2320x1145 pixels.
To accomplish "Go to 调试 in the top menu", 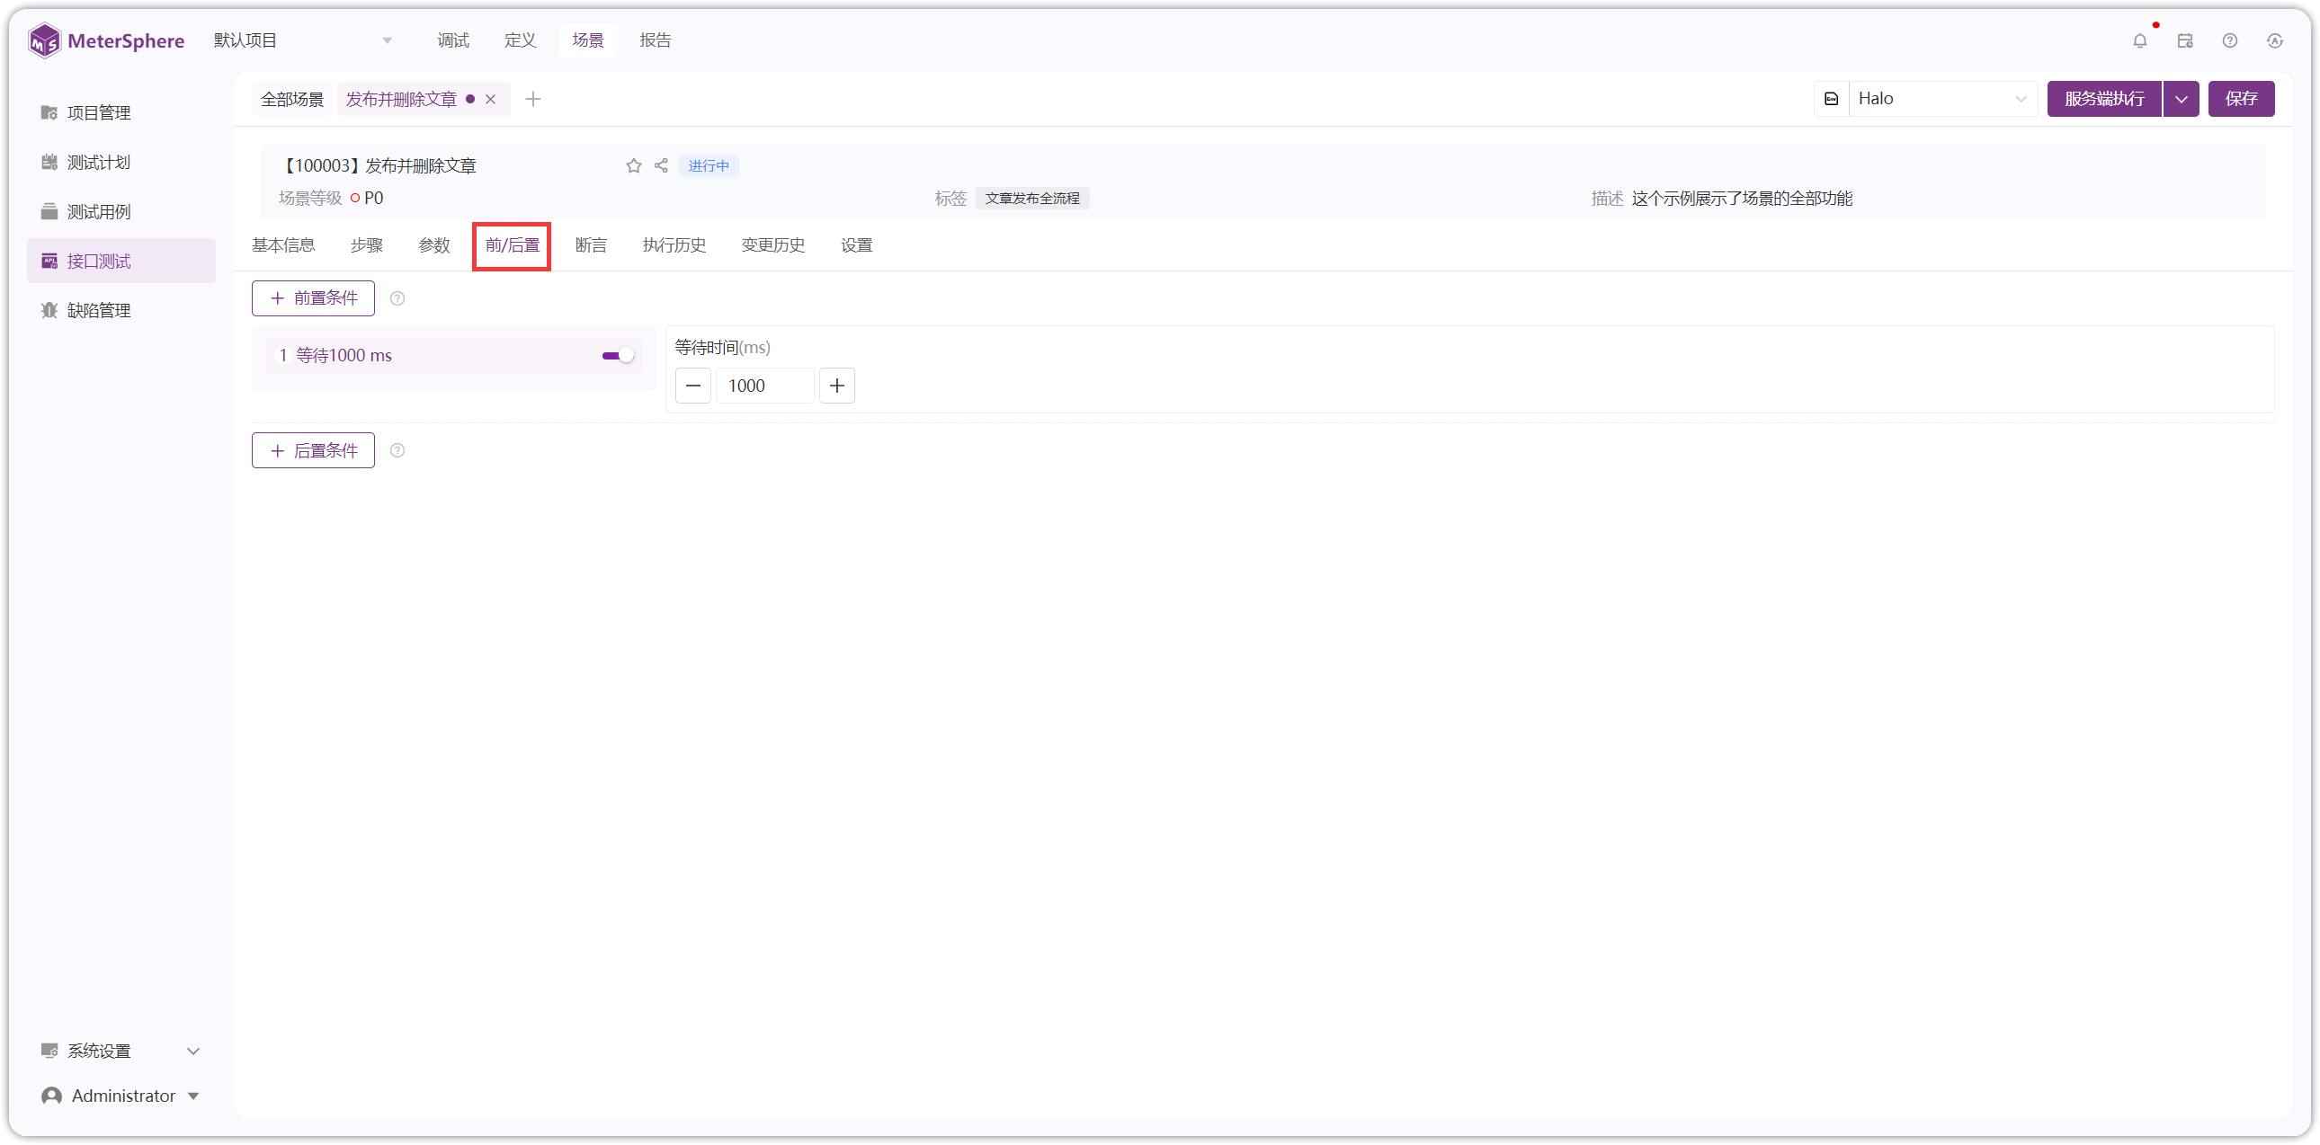I will point(453,40).
